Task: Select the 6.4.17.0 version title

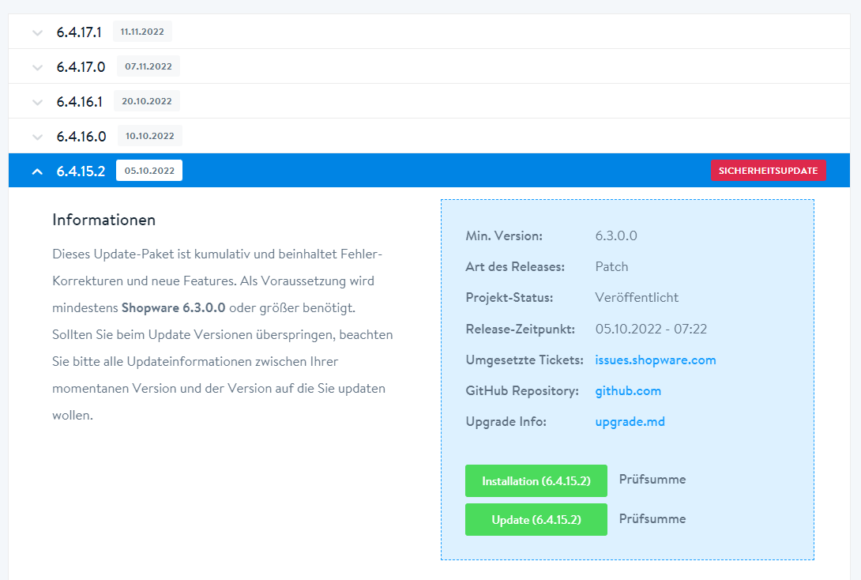Action: click(x=81, y=67)
